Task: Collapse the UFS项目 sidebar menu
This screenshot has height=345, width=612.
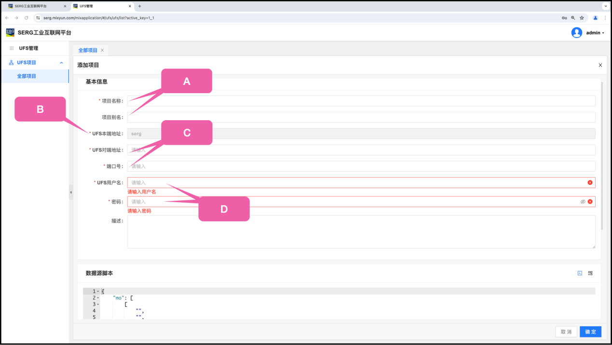Action: pyautogui.click(x=61, y=63)
